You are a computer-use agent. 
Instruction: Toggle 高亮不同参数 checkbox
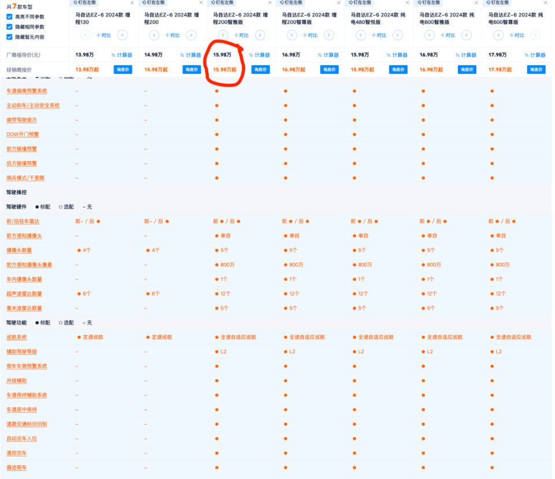(x=10, y=17)
